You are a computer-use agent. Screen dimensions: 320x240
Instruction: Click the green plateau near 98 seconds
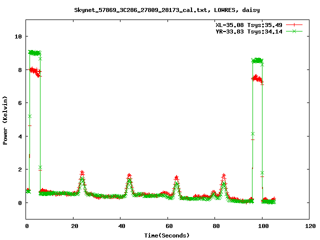coord(257,60)
